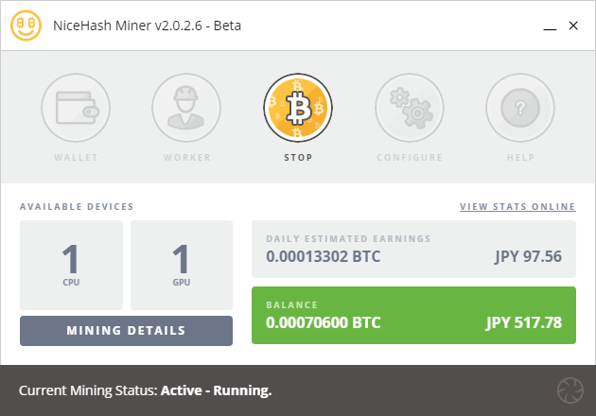Close the NiceHash Miner window

point(573,26)
